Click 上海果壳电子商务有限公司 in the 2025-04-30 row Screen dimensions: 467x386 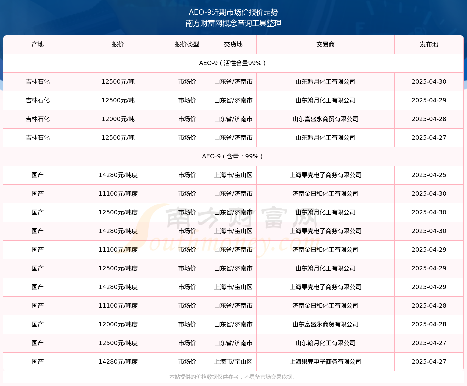(325, 231)
